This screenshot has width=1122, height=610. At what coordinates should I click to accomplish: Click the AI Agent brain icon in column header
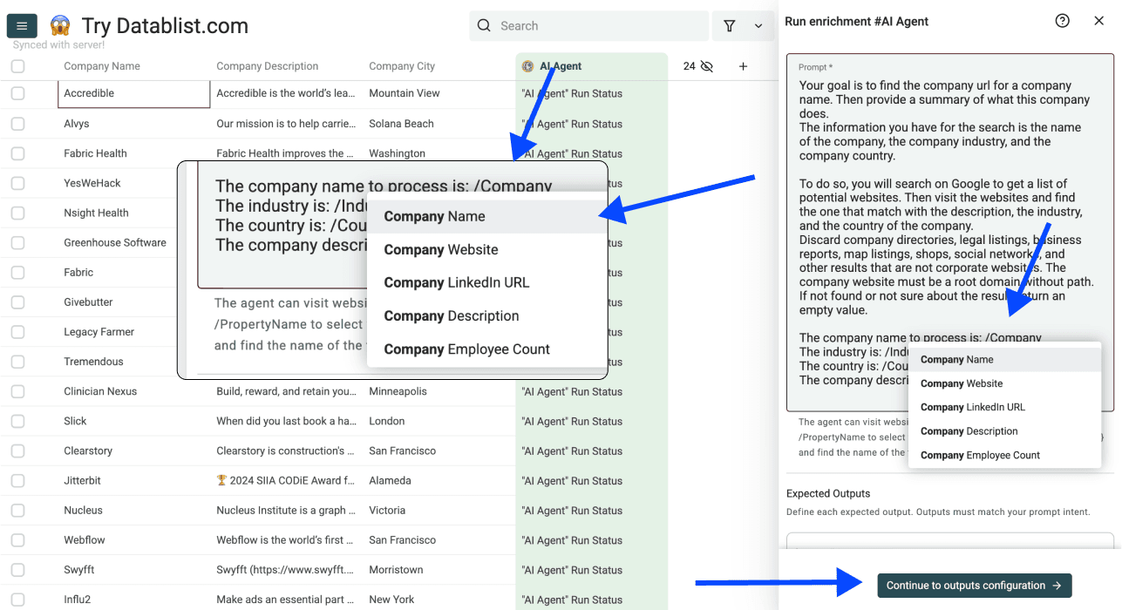click(x=527, y=65)
